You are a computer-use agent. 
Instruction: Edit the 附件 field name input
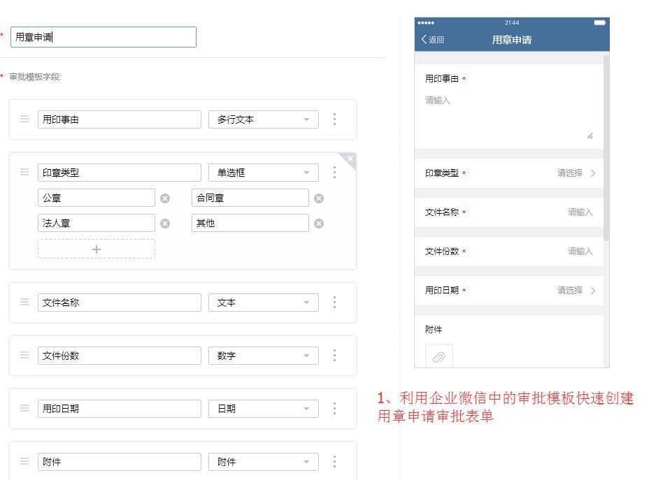pyautogui.click(x=119, y=462)
